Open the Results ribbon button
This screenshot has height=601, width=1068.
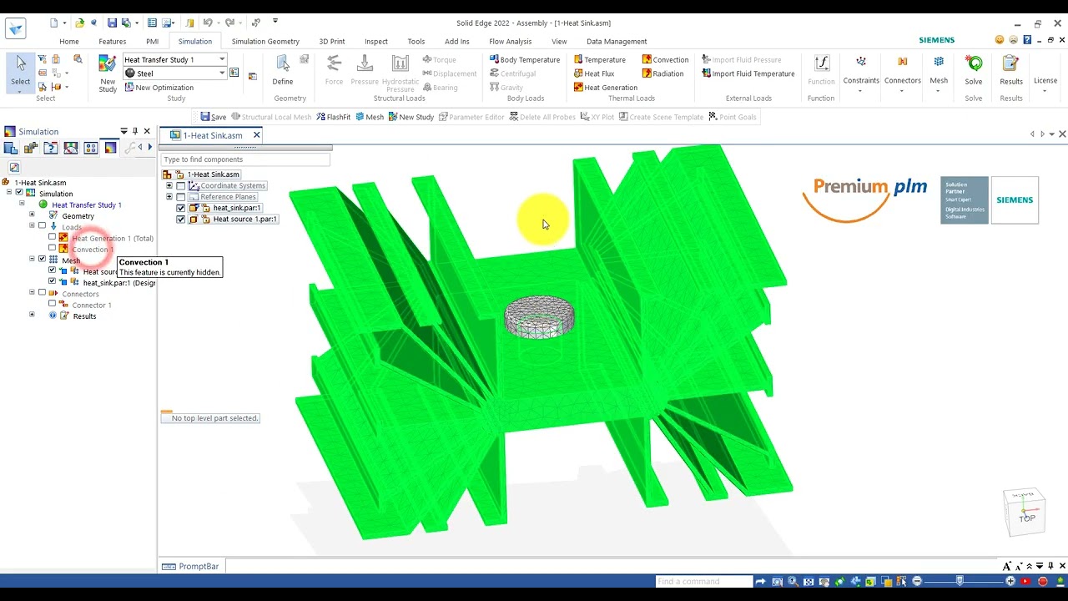(x=1011, y=70)
